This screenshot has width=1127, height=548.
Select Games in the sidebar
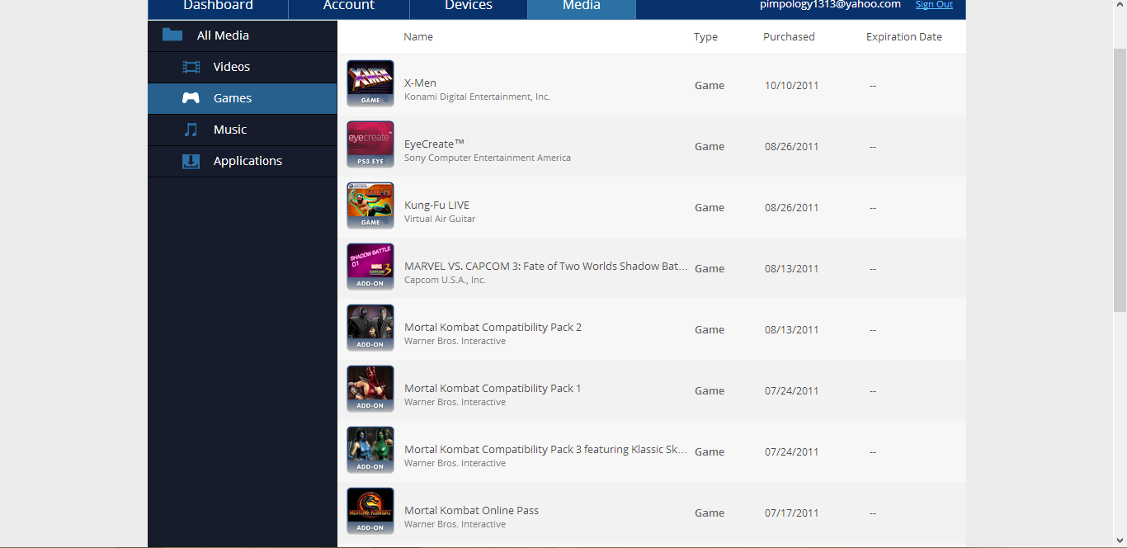[x=243, y=98]
